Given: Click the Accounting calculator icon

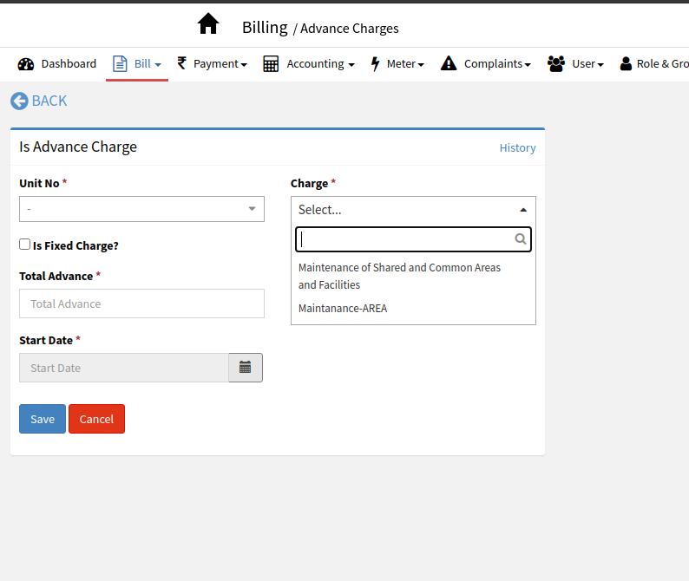Looking at the screenshot, I should pyautogui.click(x=271, y=64).
